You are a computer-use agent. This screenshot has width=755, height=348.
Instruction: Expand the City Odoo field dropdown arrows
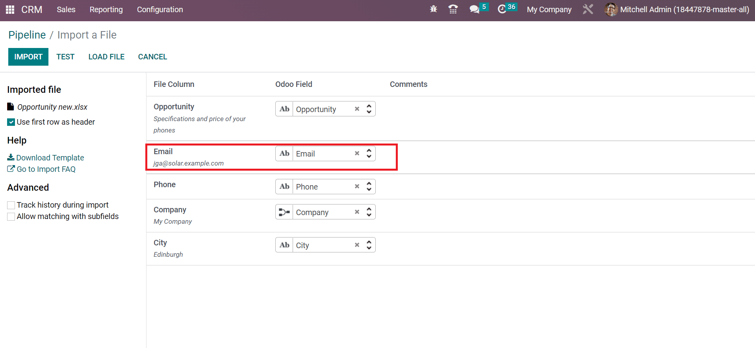pyautogui.click(x=369, y=245)
